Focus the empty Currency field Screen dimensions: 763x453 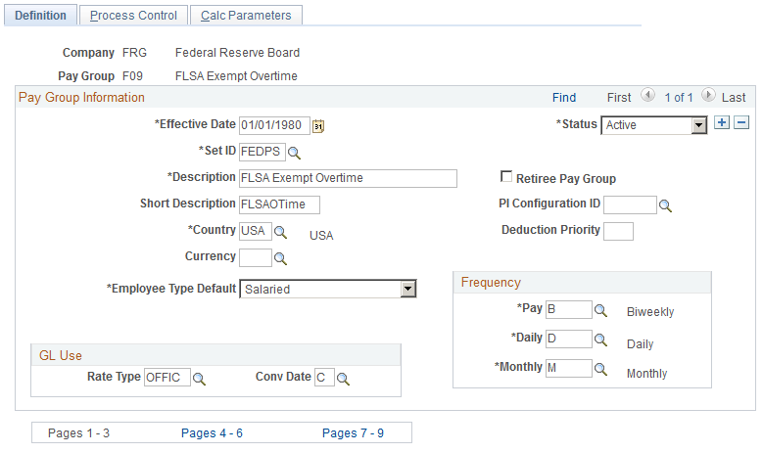click(256, 257)
